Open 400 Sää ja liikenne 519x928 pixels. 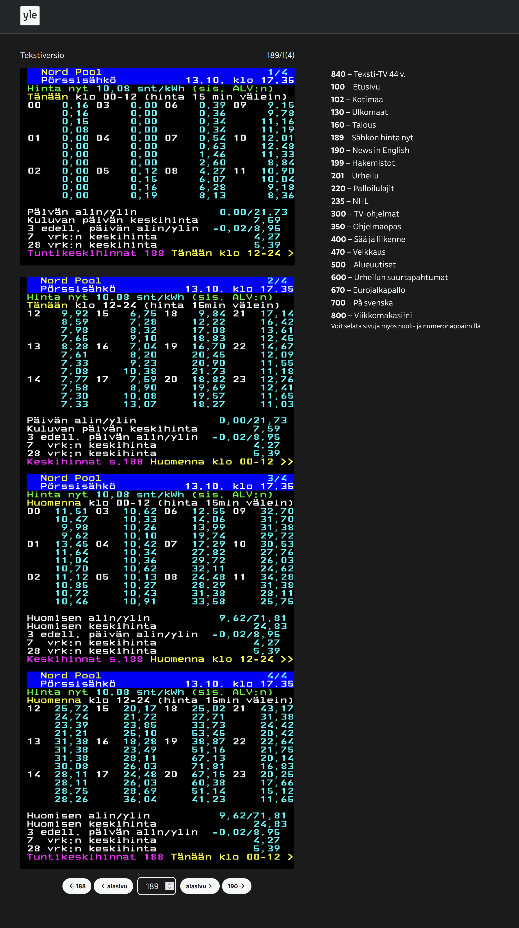coord(368,239)
